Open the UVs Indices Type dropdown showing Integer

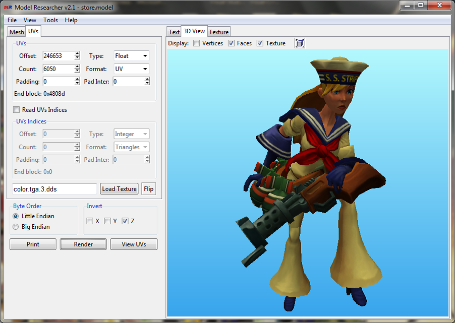tap(132, 134)
